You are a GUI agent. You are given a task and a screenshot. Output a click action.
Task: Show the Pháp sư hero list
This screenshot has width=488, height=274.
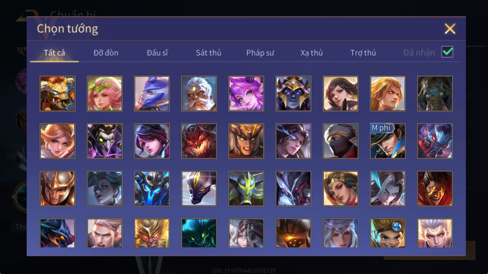coord(260,53)
